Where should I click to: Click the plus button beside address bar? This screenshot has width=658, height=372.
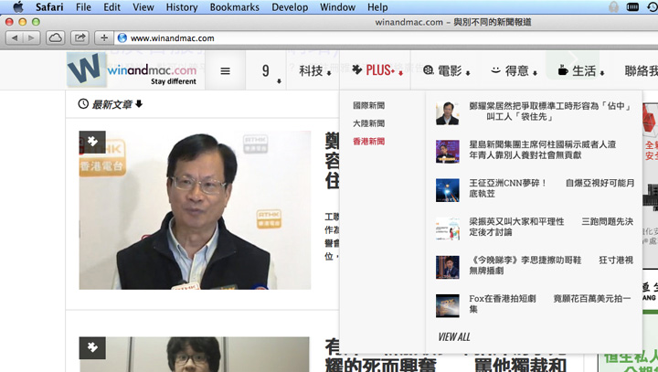104,37
